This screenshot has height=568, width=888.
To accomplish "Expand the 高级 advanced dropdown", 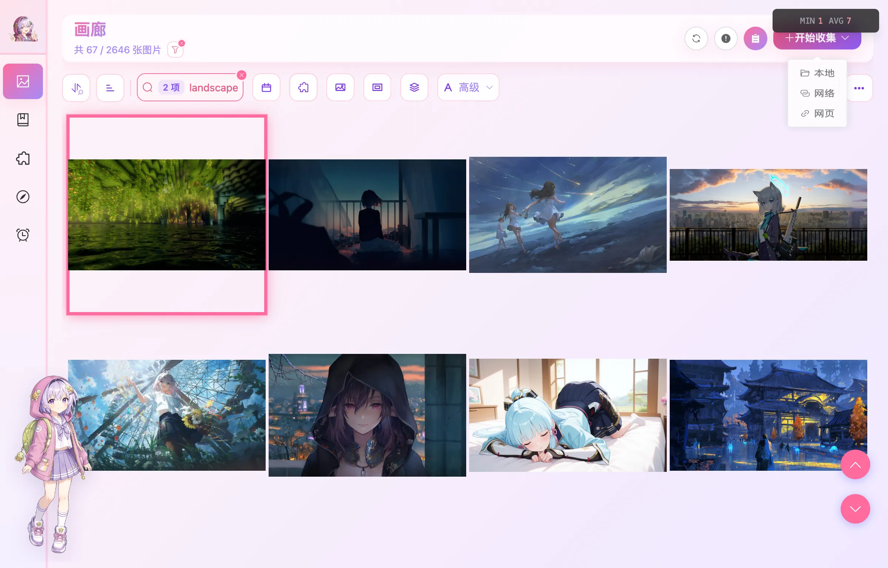I will 468,88.
